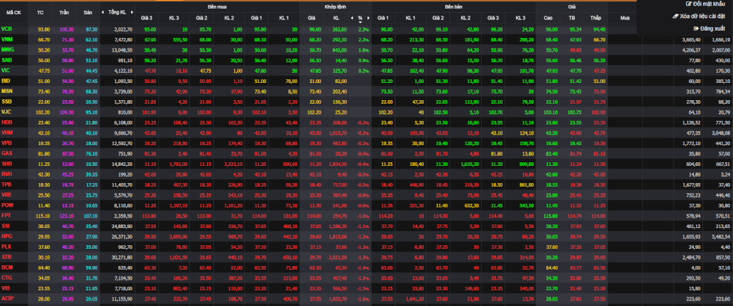Open ACB* stock symbol
The height and width of the screenshot is (306, 733).
7,298
